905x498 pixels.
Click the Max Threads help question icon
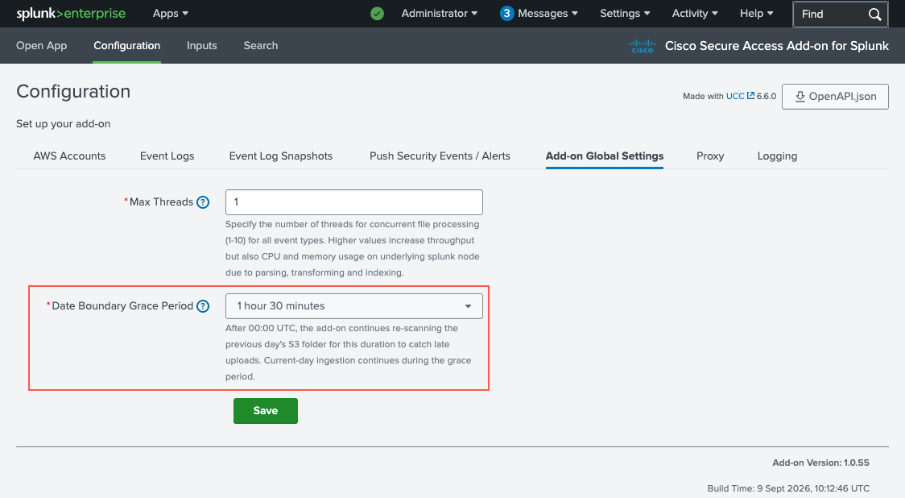[203, 202]
